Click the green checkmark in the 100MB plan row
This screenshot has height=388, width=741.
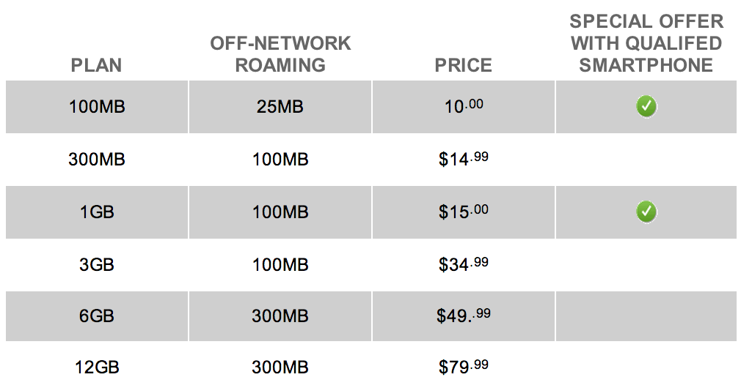(646, 107)
